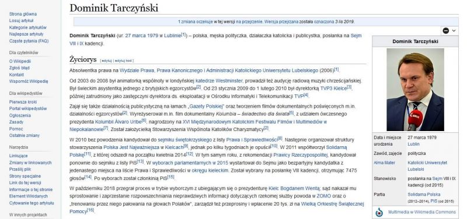Image resolution: width=467 pixels, height=219 pixels.
Task: Open Katolicki Uniwersytet Lubelski infobox link
Action: [427, 166]
